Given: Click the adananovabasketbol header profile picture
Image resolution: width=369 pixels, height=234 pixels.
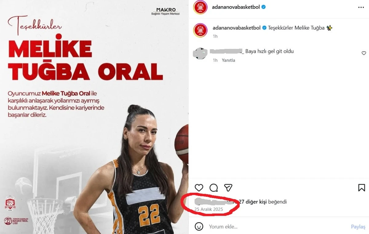Looking at the screenshot, I should [x=200, y=7].
